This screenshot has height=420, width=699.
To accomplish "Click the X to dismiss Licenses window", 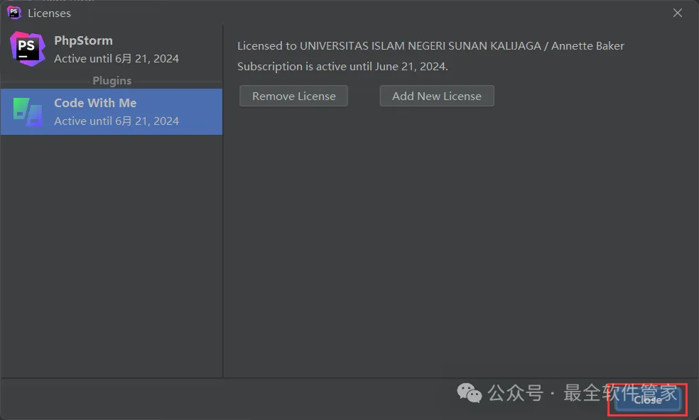I will (678, 13).
